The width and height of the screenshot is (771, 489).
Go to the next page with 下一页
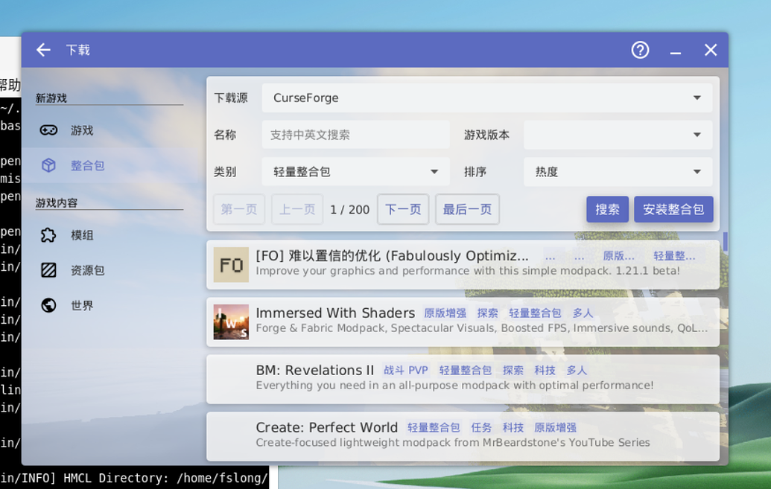[403, 209]
